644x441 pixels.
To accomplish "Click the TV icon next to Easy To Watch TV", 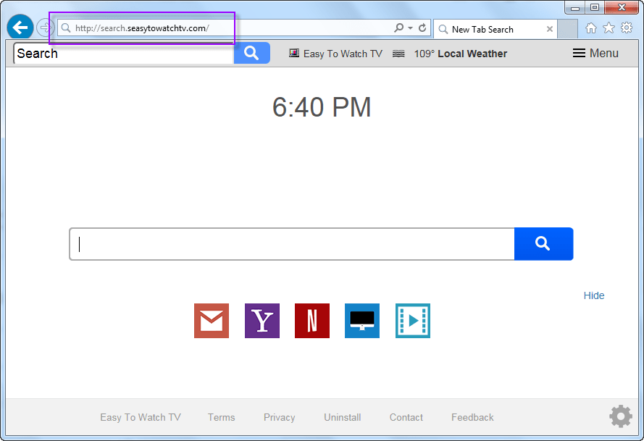I will 294,53.
